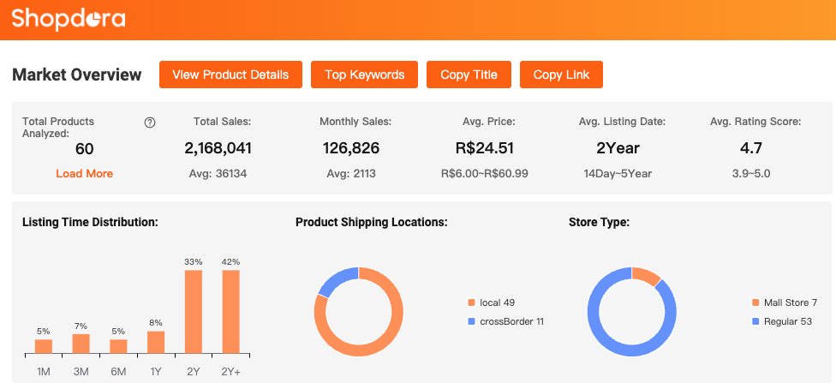Toggle the crossBorder legend item
The height and width of the screenshot is (389, 836).
pyautogui.click(x=505, y=321)
